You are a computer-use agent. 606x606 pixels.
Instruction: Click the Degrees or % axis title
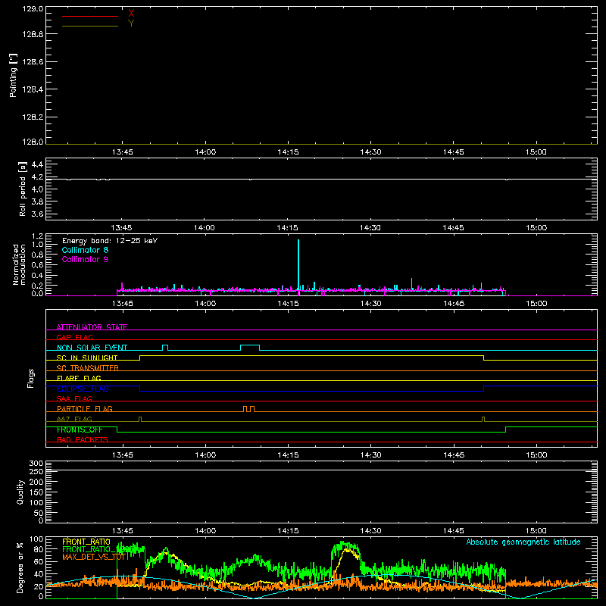[x=20, y=567]
